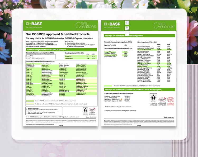198x157 pixels.
Task: Click the PPAI column header on right page
Action: (159, 44)
